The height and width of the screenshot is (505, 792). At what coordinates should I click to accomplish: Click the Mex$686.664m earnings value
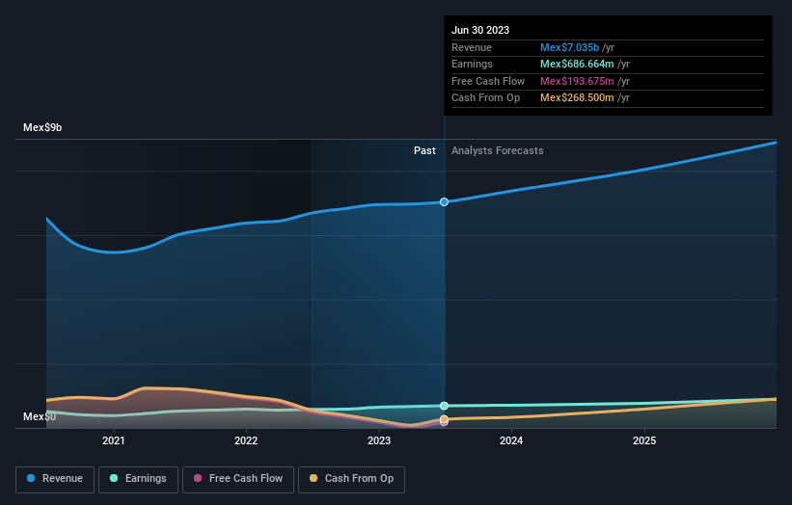pos(577,64)
